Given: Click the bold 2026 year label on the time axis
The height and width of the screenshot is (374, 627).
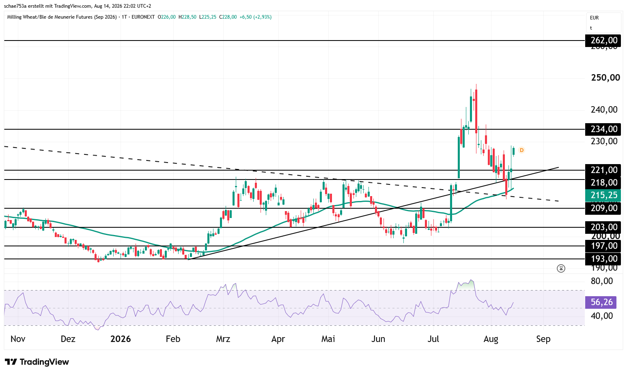Looking at the screenshot, I should click(x=121, y=339).
